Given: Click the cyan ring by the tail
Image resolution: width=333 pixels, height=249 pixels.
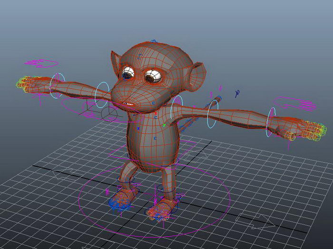Looking at the screenshot, I should (213, 114).
